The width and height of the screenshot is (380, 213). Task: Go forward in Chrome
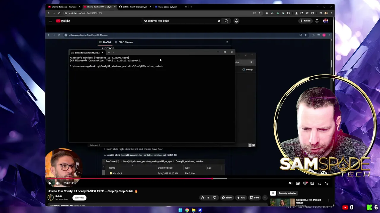click(54, 13)
